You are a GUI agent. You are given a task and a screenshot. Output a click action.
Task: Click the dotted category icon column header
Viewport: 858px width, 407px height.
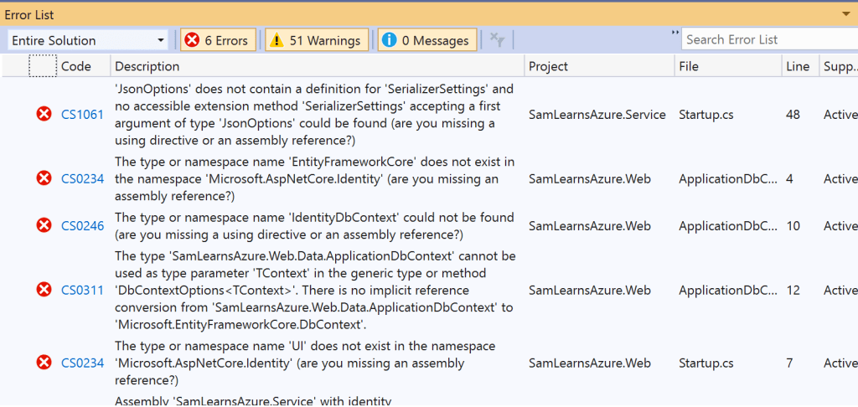pos(43,66)
